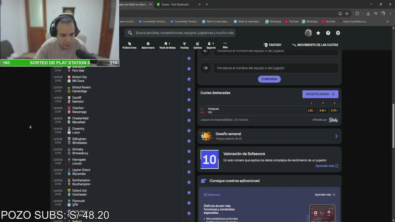
Task: Open a new browser tab
Action: click(x=207, y=4)
